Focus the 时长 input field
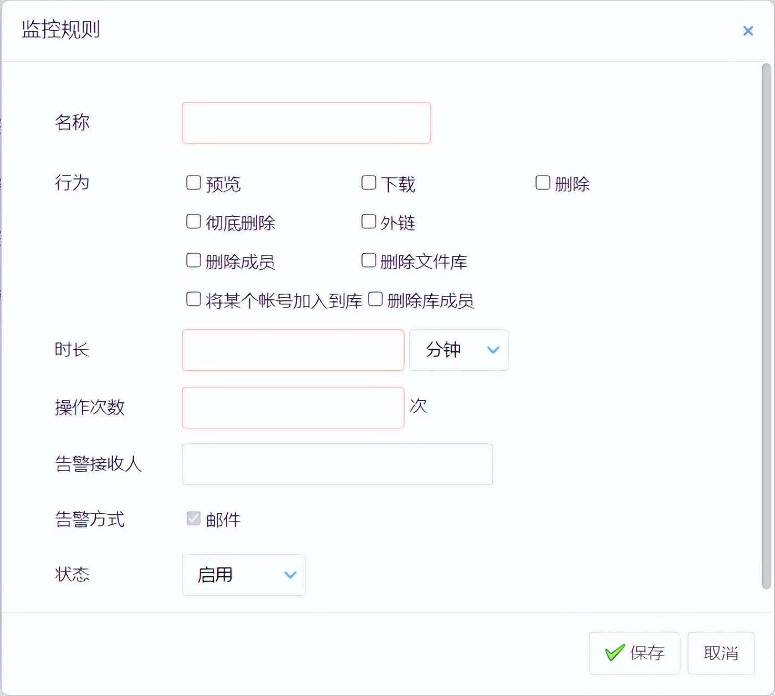 click(x=293, y=350)
